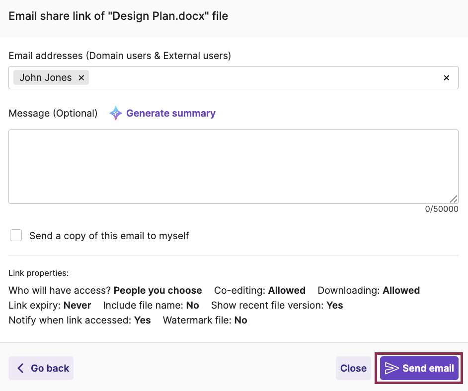Screen dimensions: 468x391
Task: Click the Co-editing: Allowed text
Action: click(x=259, y=290)
